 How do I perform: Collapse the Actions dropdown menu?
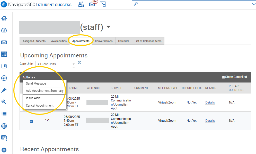pyautogui.click(x=29, y=77)
